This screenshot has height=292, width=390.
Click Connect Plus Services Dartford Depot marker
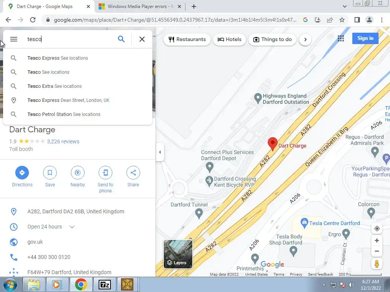pos(210,167)
